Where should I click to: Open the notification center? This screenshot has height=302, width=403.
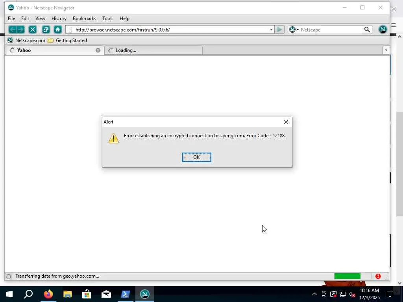tap(390, 294)
